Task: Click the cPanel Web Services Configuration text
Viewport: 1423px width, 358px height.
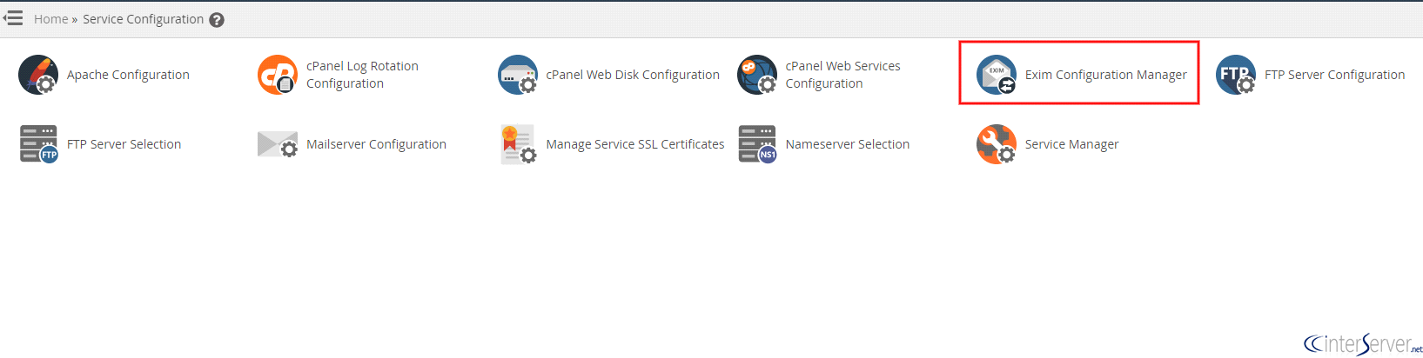Action: 842,75
